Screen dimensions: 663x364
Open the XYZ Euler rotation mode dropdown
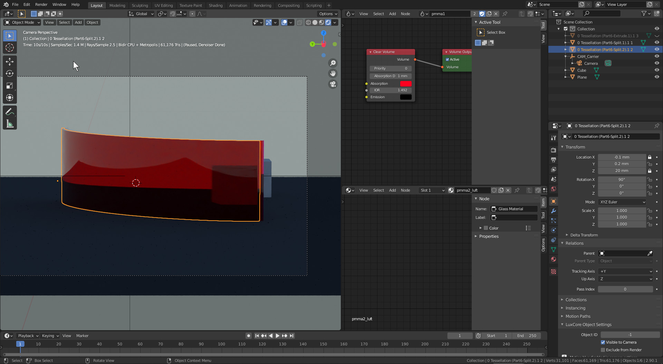[x=622, y=202]
